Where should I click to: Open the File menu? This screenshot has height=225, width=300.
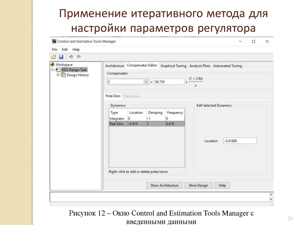(x=54, y=50)
